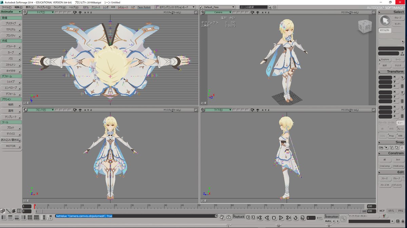
Task: Stop playback
Action: 274,217
